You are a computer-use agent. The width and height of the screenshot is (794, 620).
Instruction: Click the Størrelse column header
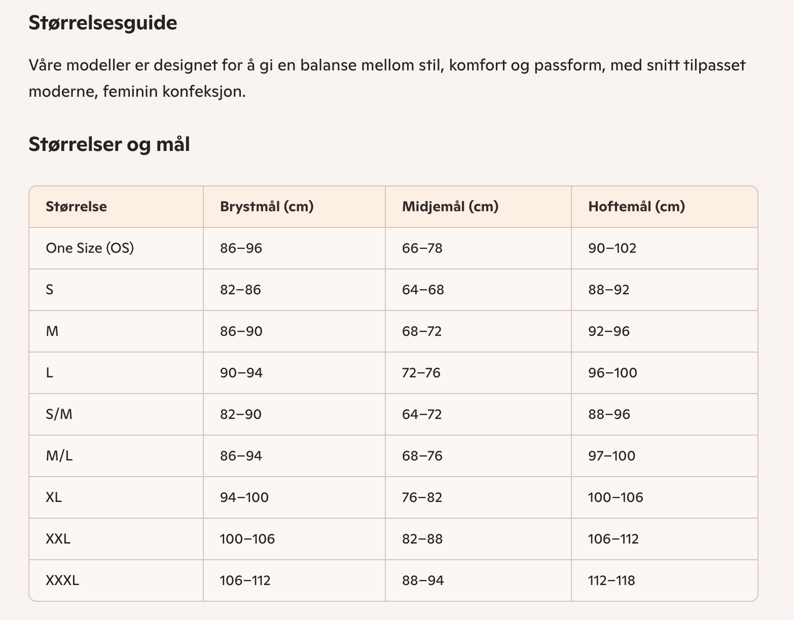[76, 206]
